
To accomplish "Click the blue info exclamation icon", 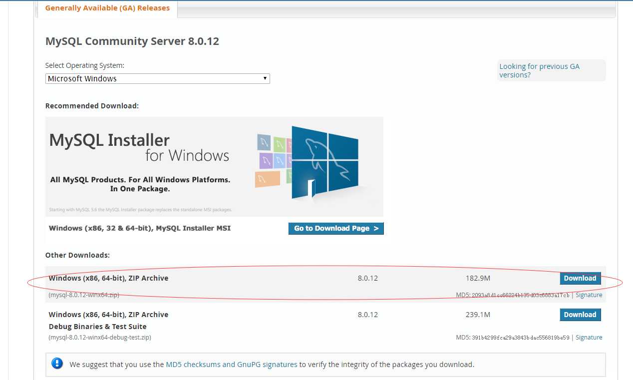I will click(x=57, y=364).
